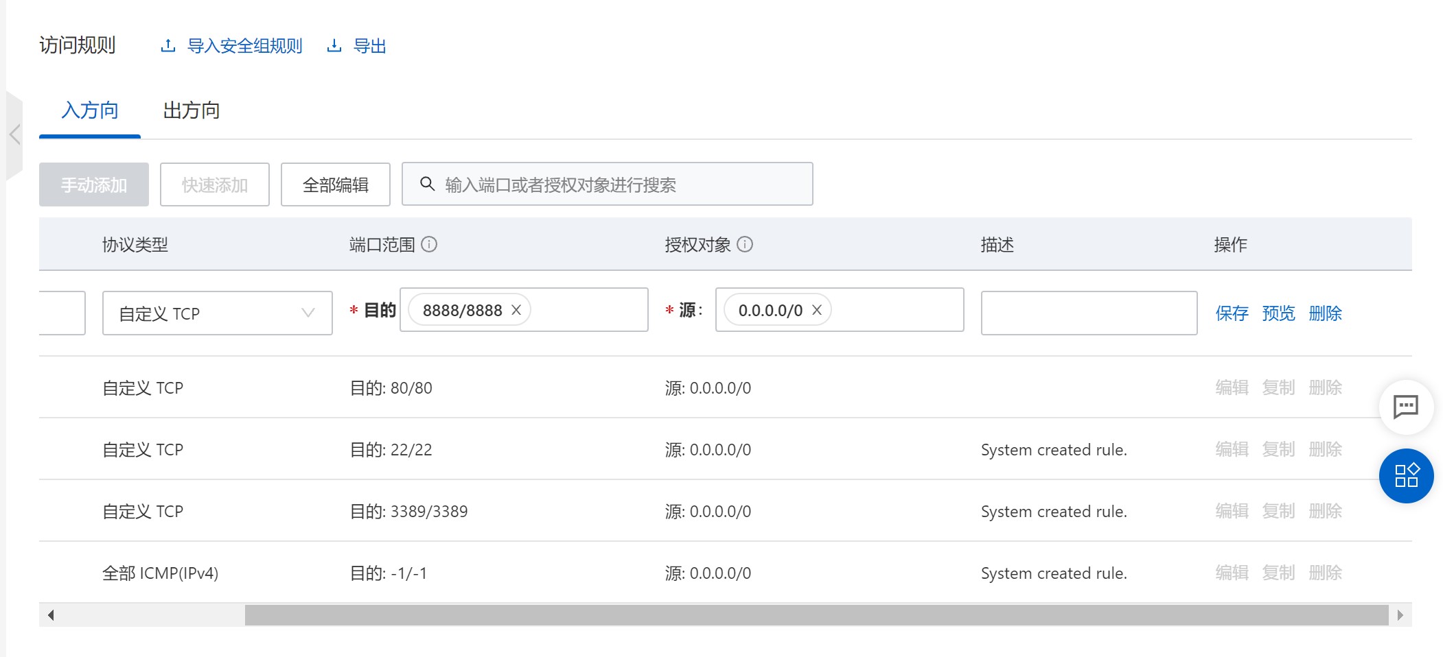1443x657 pixels.
Task: Click the 授权对象 column header
Action: [x=698, y=245]
